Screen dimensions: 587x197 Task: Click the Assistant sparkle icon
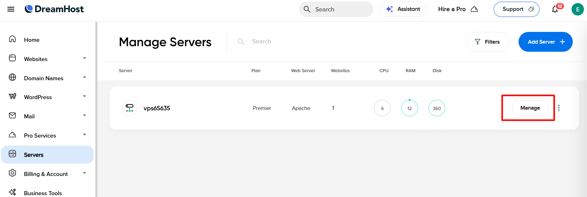389,9
